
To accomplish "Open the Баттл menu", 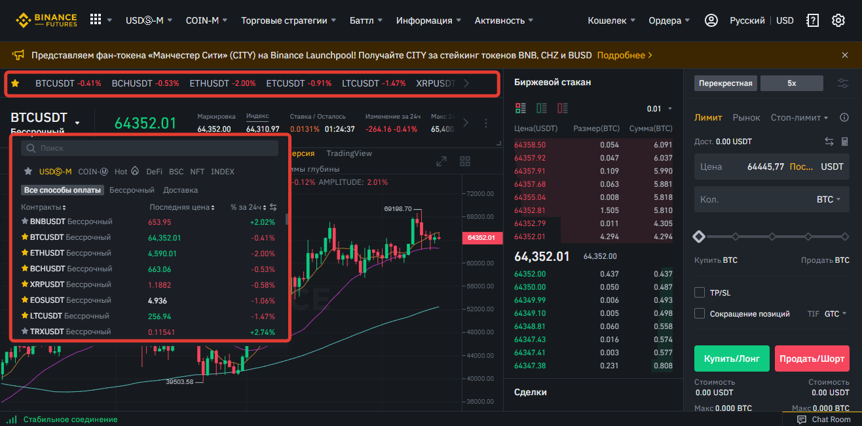I will (366, 20).
